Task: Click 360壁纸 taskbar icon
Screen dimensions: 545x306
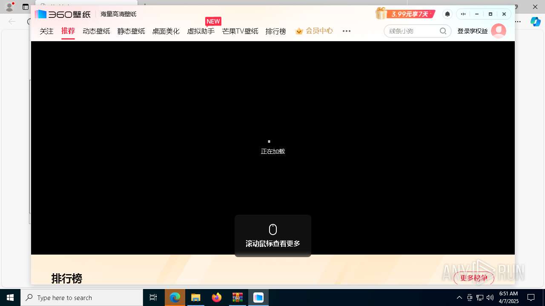Action: (258, 297)
